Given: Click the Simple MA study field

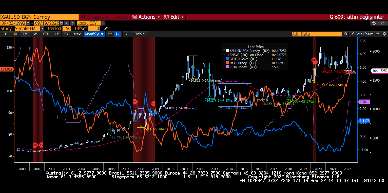Looking at the screenshot, I should (27, 29).
